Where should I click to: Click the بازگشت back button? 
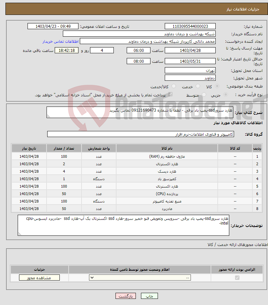(x=126, y=296)
